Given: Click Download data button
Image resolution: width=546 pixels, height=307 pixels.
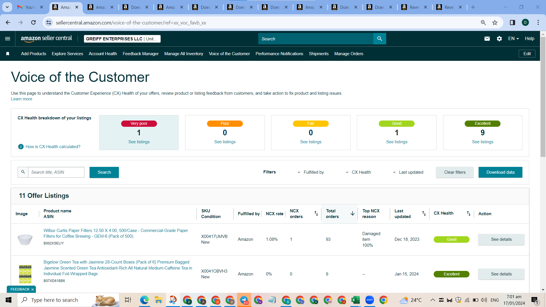Looking at the screenshot, I should (x=500, y=172).
